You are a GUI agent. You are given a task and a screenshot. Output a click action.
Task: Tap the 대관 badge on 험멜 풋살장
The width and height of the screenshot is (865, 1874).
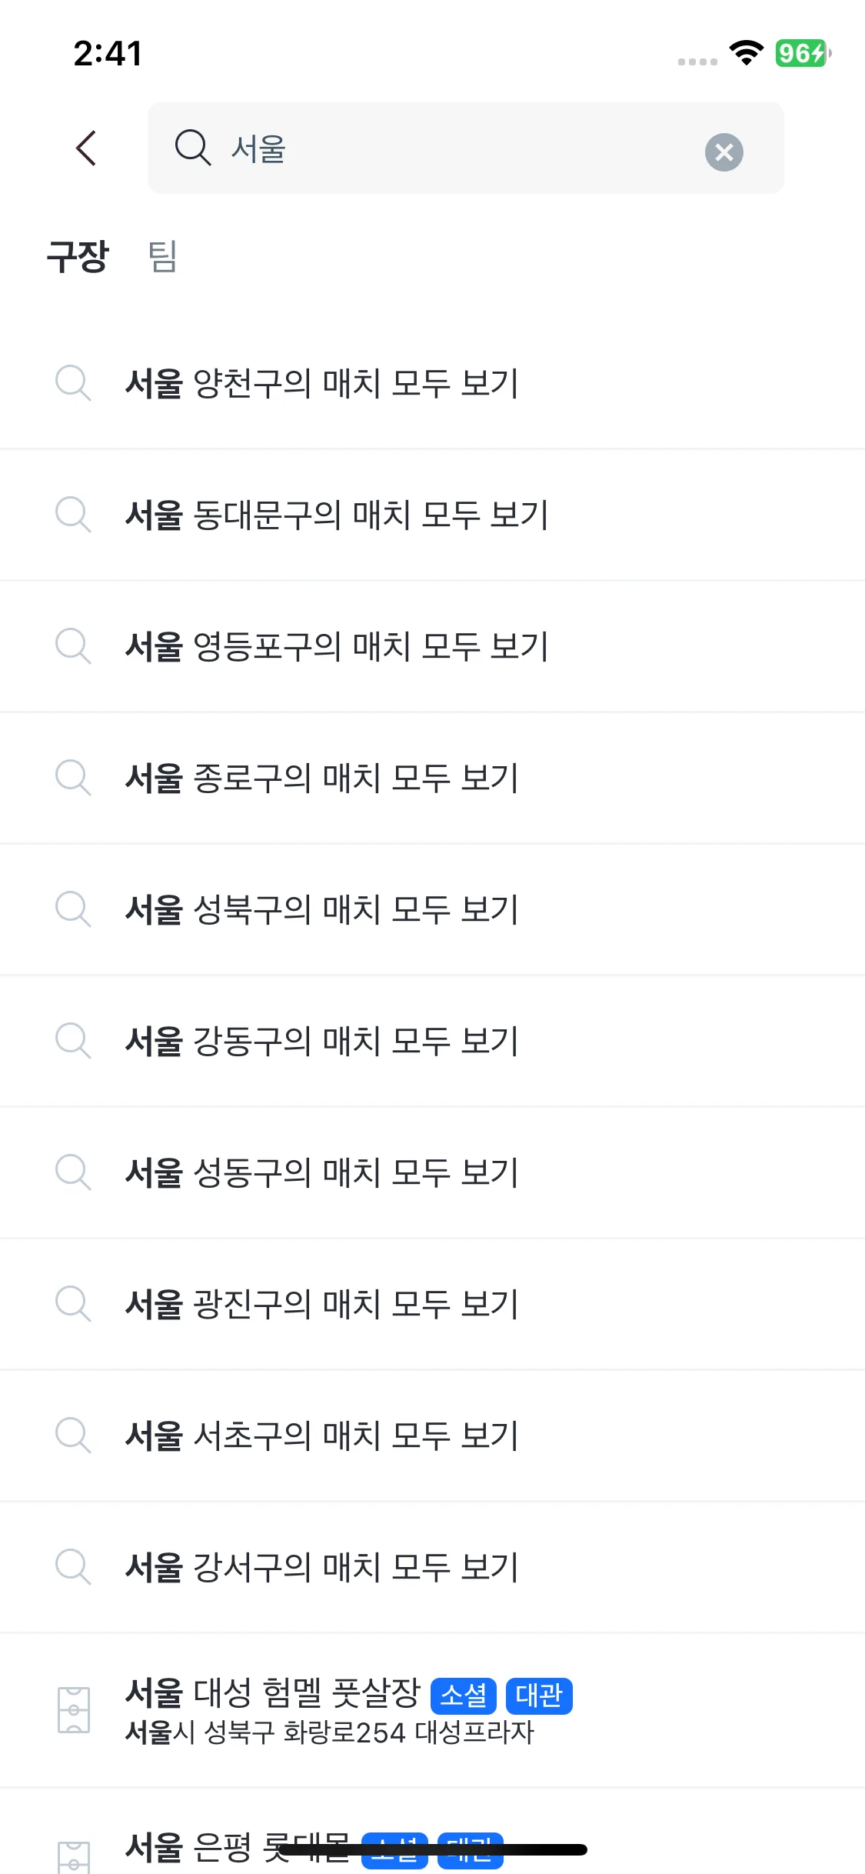[x=539, y=1696]
